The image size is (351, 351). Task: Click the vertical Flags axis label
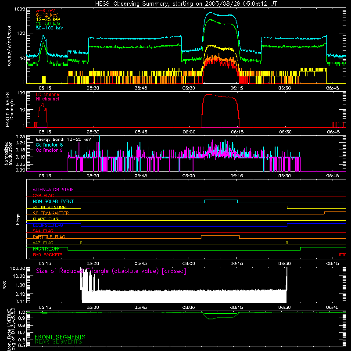[18, 219]
